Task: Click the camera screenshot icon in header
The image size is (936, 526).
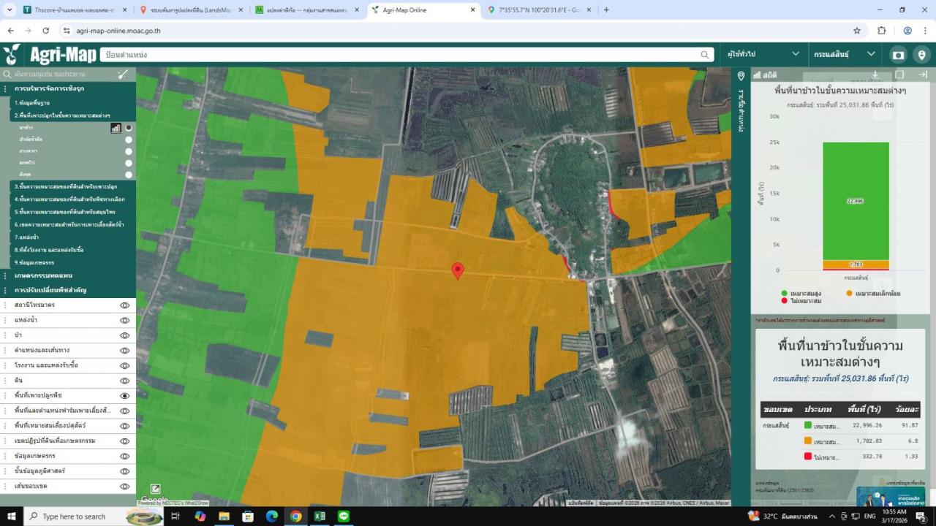Action: tap(898, 55)
